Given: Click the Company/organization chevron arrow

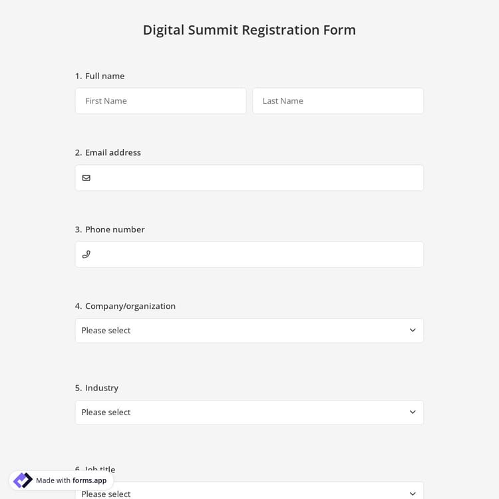Looking at the screenshot, I should pyautogui.click(x=413, y=331).
